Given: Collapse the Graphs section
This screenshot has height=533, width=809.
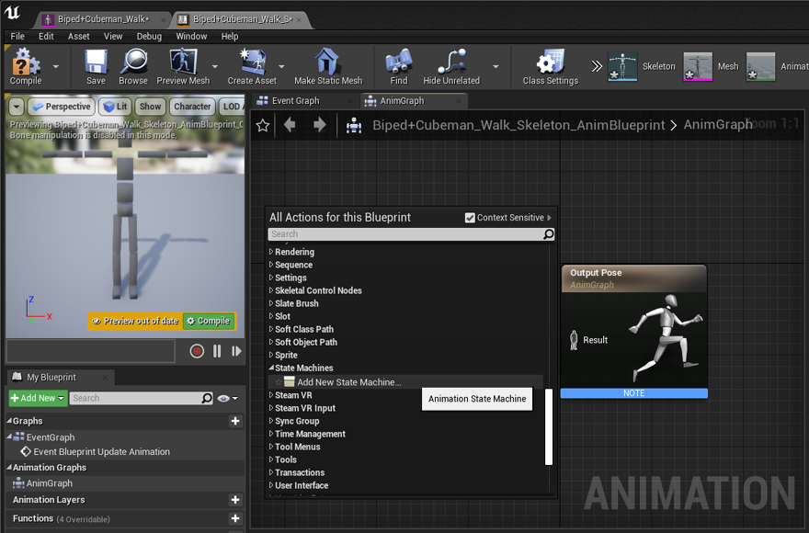Looking at the screenshot, I should [9, 421].
